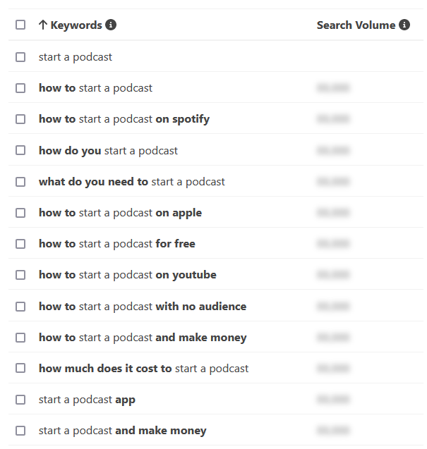Select checkbox for 'how to start a podcast on spotify'

click(x=20, y=119)
